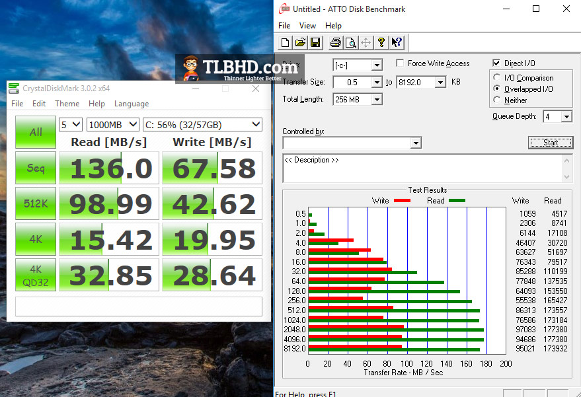Open the Queue Depth dropdown
The image size is (581, 397).
coord(566,117)
